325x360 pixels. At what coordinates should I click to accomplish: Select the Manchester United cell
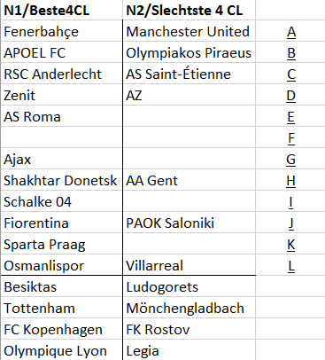point(189,31)
